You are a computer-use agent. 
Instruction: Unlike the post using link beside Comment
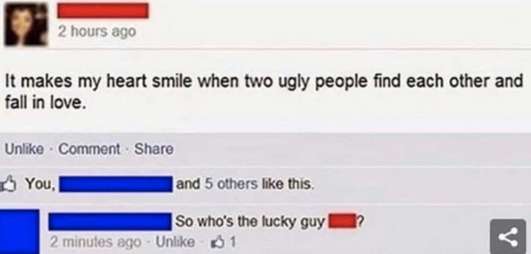point(24,149)
